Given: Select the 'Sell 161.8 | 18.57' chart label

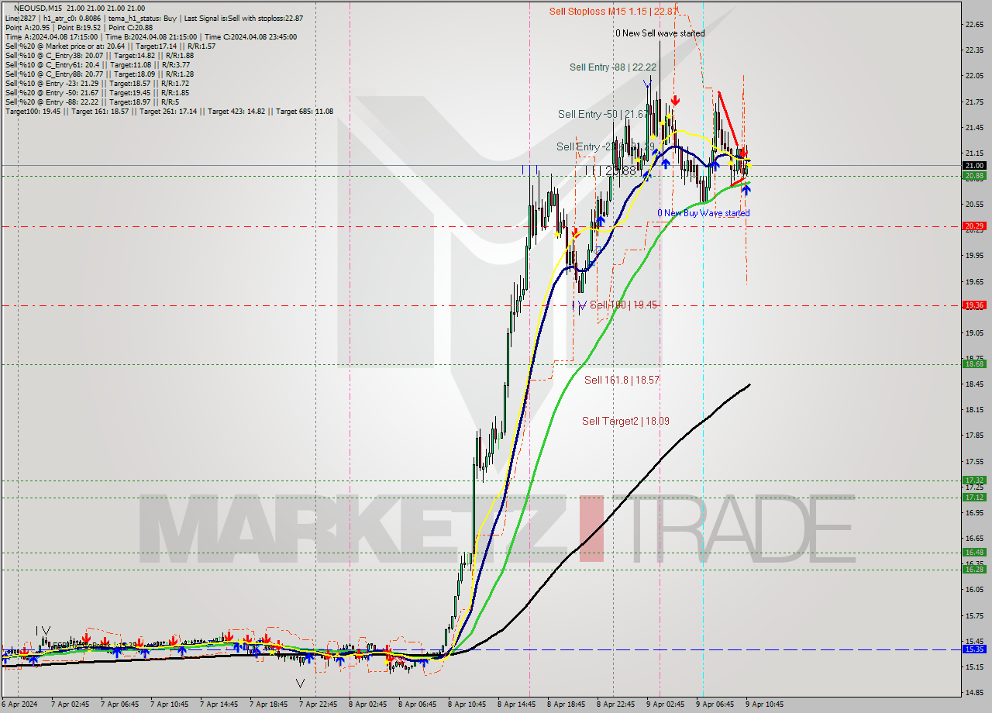Looking at the screenshot, I should coord(622,380).
